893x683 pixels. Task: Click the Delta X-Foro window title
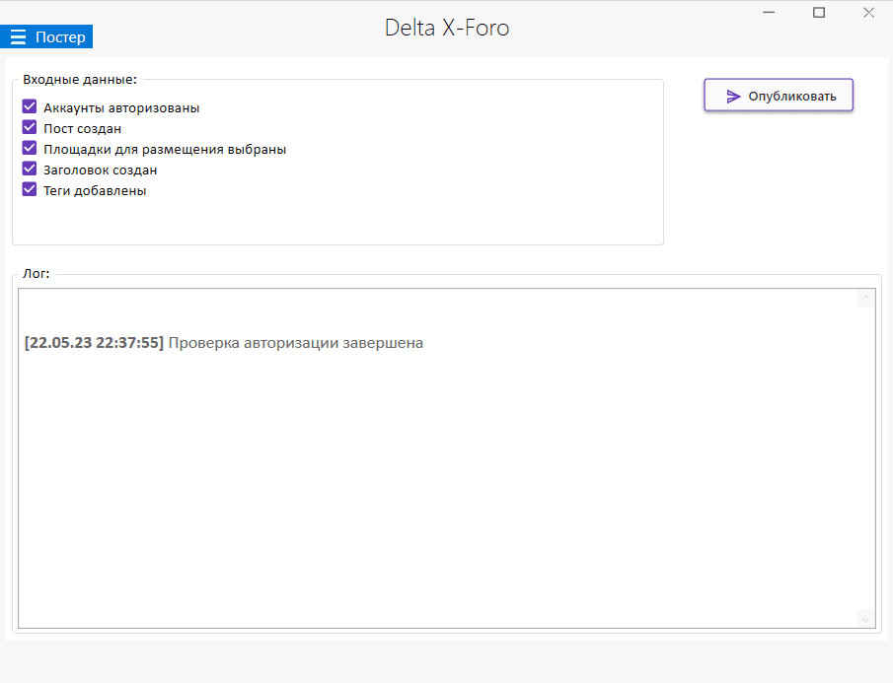coord(446,28)
